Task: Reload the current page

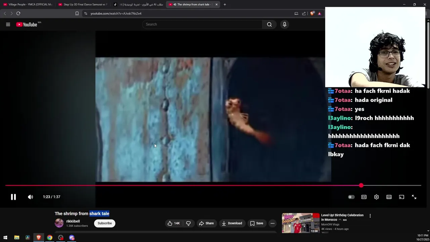Action: point(18,13)
